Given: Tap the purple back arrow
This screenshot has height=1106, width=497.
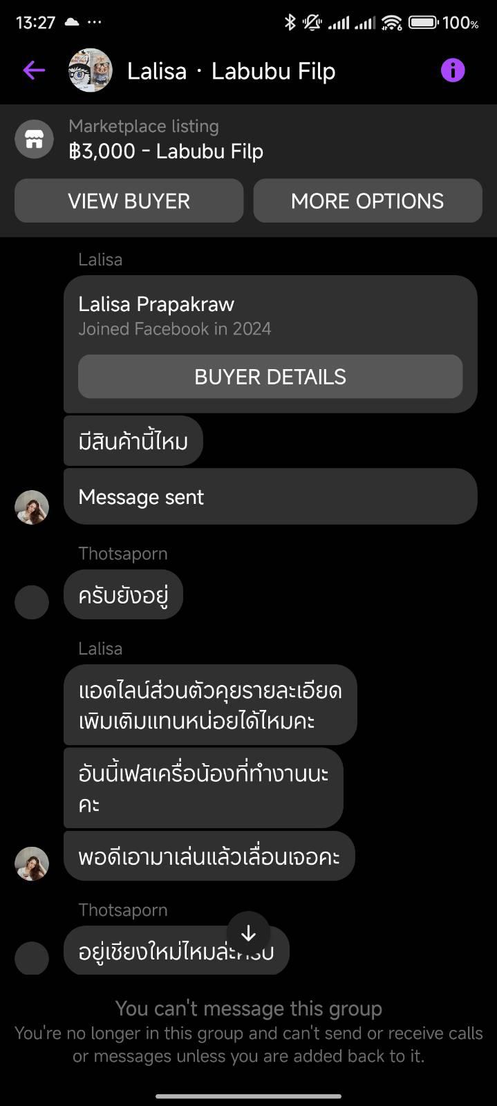Looking at the screenshot, I should coord(34,70).
